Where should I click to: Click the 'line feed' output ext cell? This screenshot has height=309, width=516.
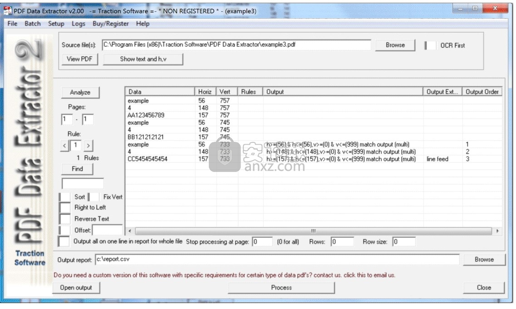[x=437, y=159]
